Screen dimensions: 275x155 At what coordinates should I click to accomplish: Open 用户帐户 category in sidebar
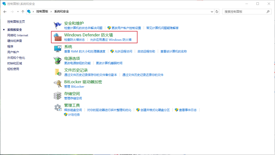point(13,52)
